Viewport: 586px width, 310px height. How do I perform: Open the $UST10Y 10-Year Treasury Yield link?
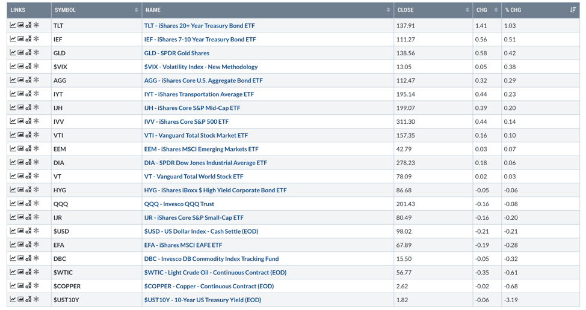click(x=203, y=300)
